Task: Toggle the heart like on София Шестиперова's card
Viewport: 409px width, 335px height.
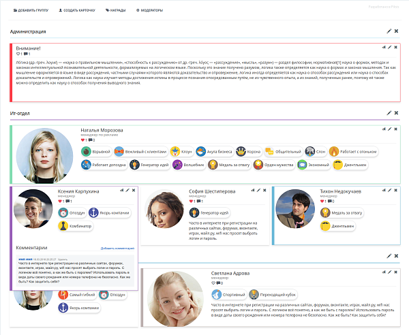Action: [191, 202]
